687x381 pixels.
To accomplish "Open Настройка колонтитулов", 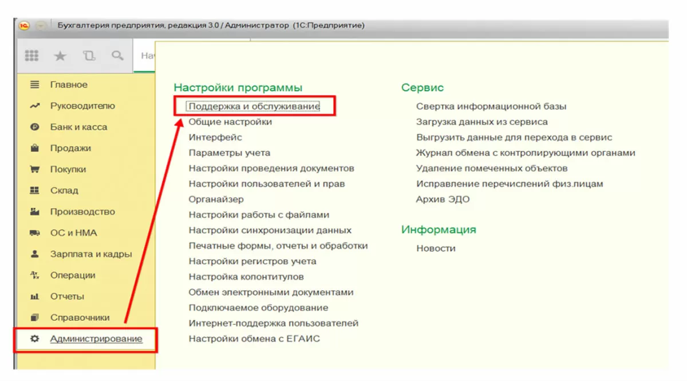I will [246, 276].
